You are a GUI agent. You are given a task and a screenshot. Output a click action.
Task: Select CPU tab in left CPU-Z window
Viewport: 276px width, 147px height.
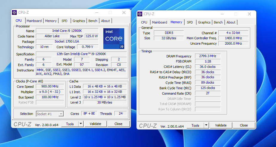point(19,21)
